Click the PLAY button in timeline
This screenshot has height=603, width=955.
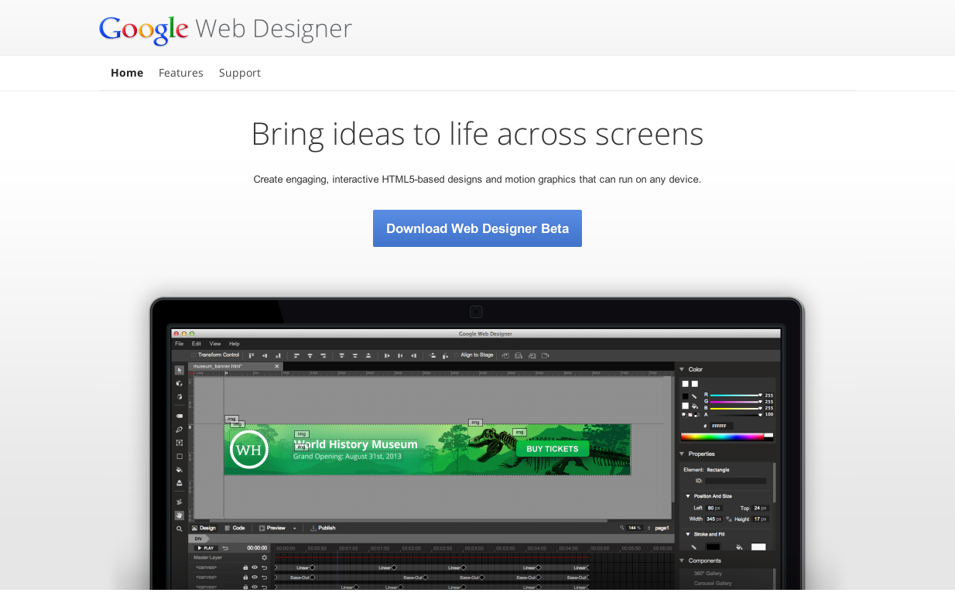pyautogui.click(x=206, y=548)
